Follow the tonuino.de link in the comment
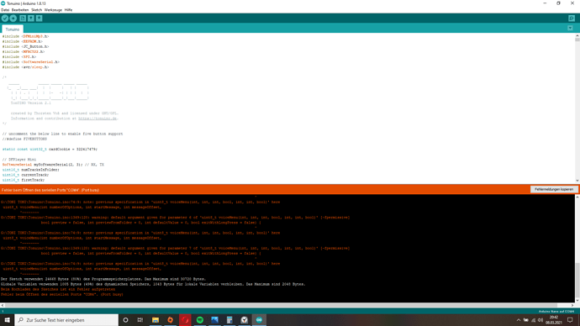 (98, 118)
